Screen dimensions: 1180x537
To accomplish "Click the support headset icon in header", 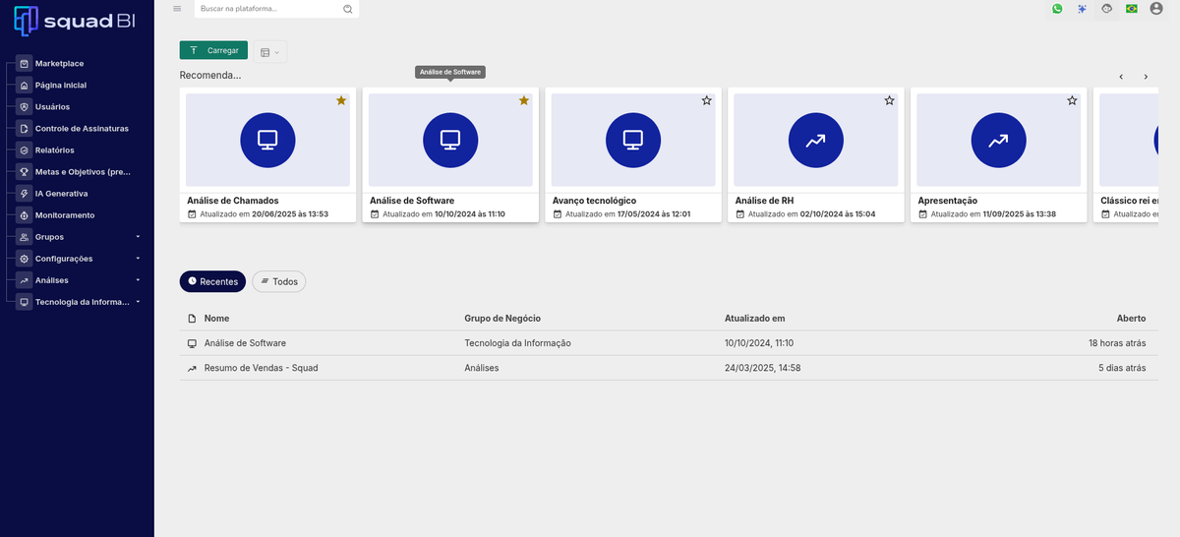I will click(x=1107, y=9).
